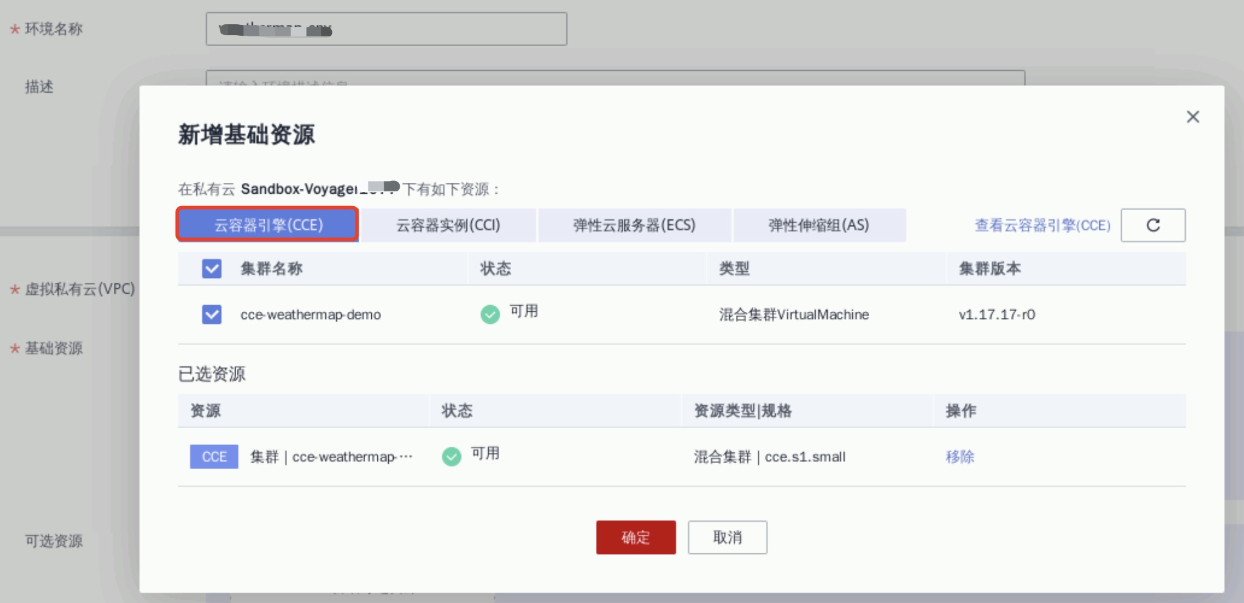Click the 取消 button
Screen dimensions: 1244x603
coord(727,537)
